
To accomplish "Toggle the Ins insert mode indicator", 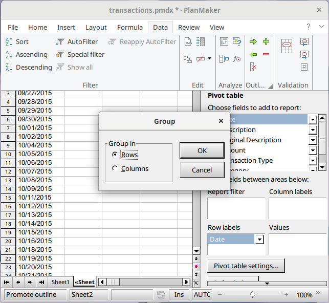I will coord(179,295).
